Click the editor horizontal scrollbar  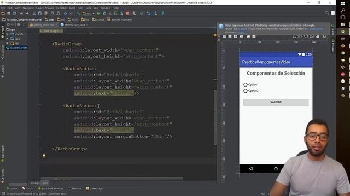[112, 178]
